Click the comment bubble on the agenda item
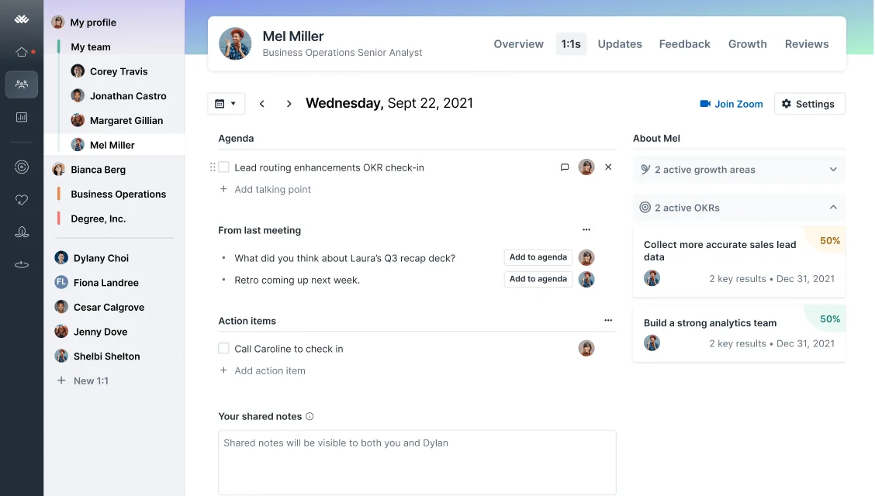The image size is (875, 496). pyautogui.click(x=565, y=167)
